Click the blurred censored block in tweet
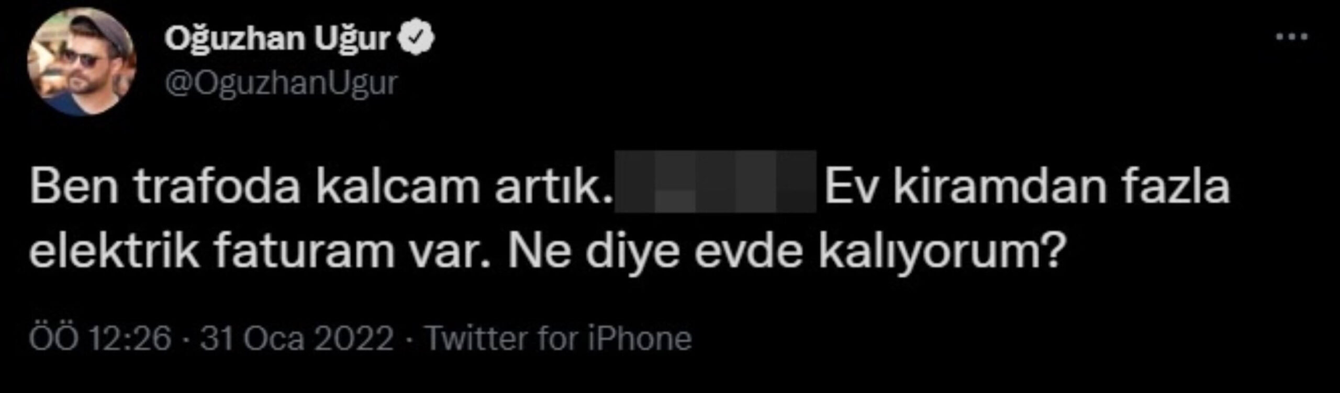 [x=715, y=181]
